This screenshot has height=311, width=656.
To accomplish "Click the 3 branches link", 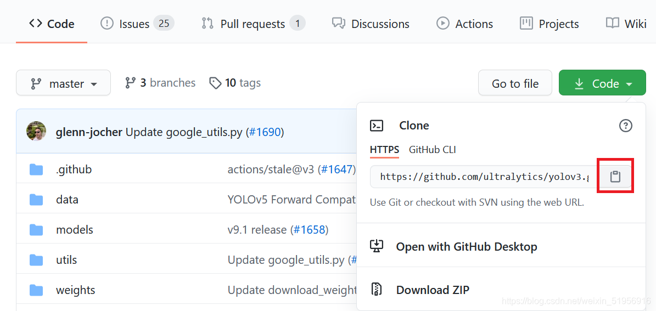I will click(x=160, y=83).
